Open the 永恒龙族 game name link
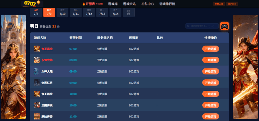 [x=47, y=60]
